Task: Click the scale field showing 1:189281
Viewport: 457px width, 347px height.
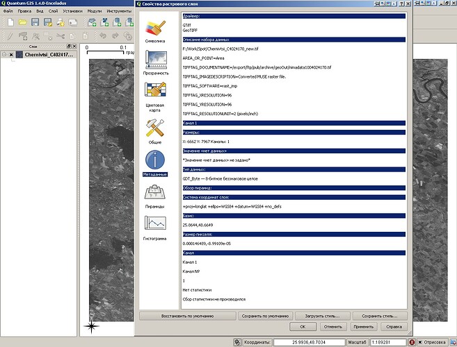Action: click(388, 342)
